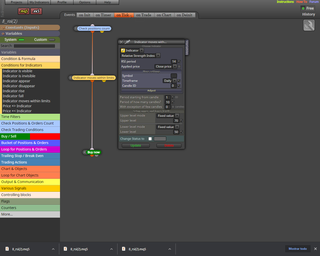Open the Projects menu

click(16, 2)
